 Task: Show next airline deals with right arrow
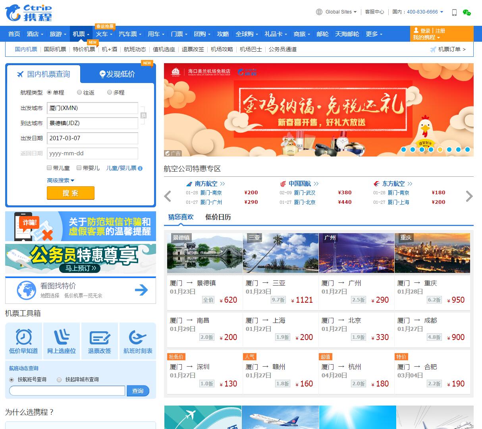[x=469, y=196]
